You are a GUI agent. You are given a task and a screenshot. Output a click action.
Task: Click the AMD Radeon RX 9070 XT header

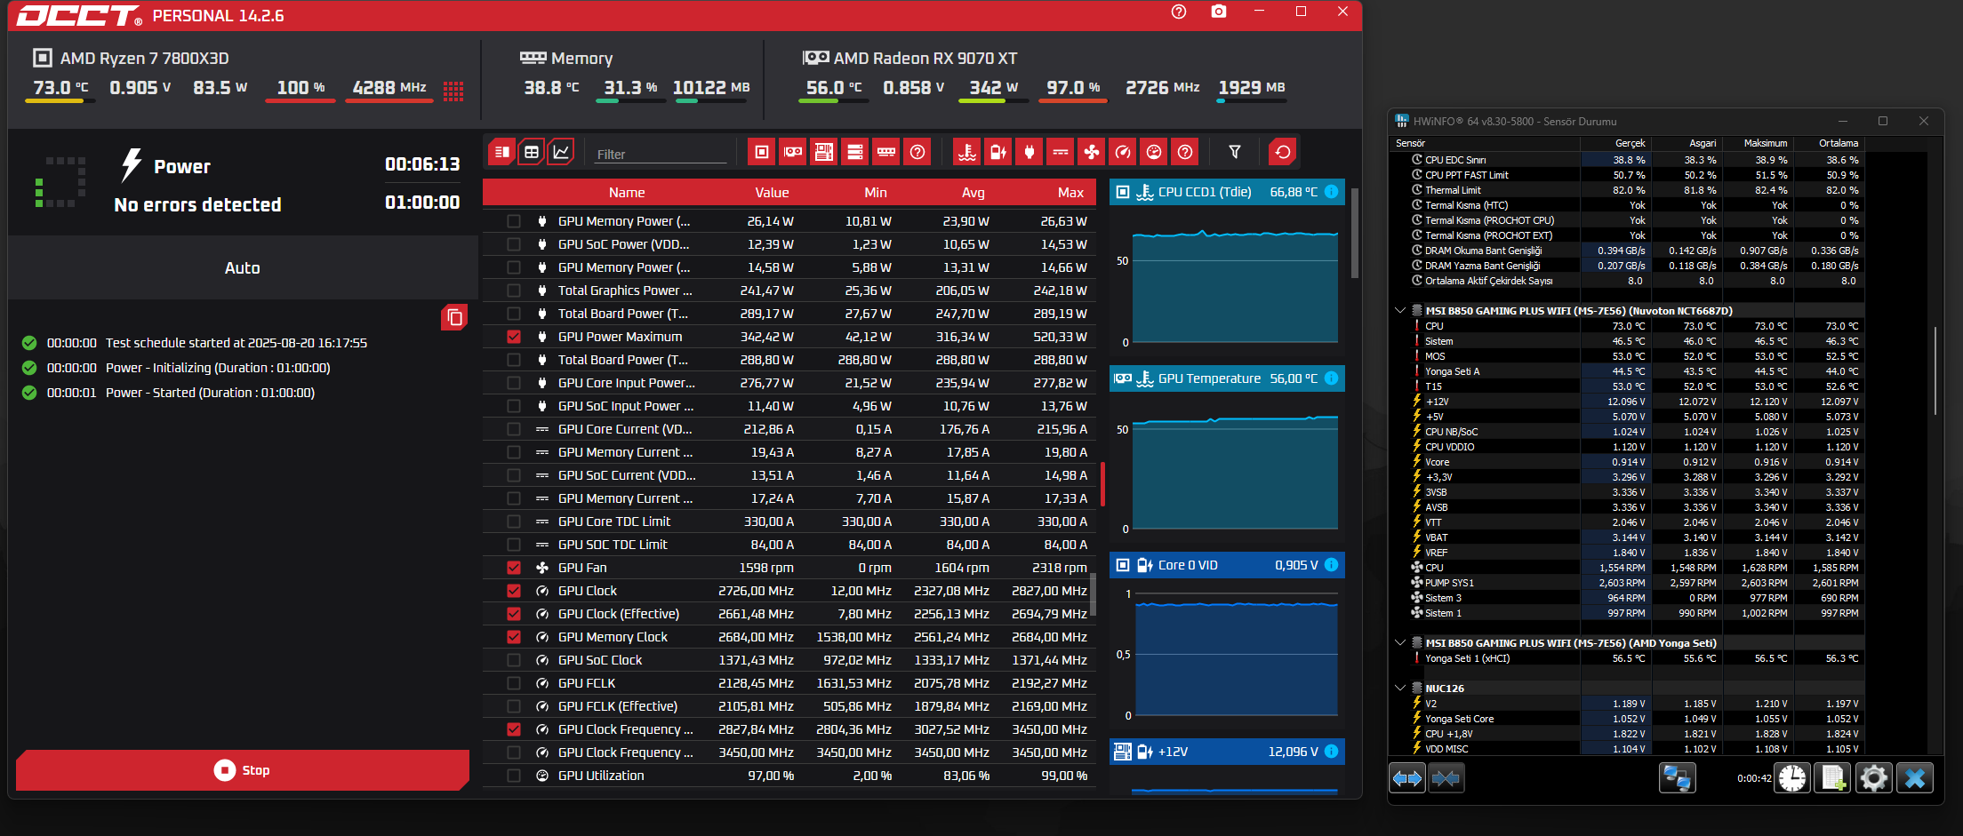tap(909, 59)
